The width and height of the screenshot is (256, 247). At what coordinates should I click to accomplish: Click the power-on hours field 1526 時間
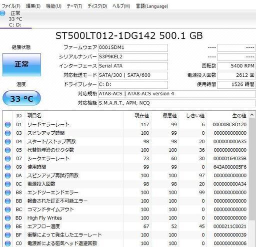[236, 85]
